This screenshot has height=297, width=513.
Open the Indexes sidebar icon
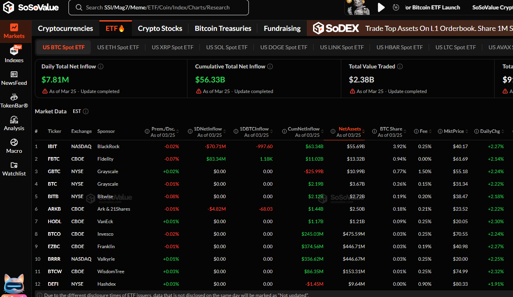(x=14, y=54)
